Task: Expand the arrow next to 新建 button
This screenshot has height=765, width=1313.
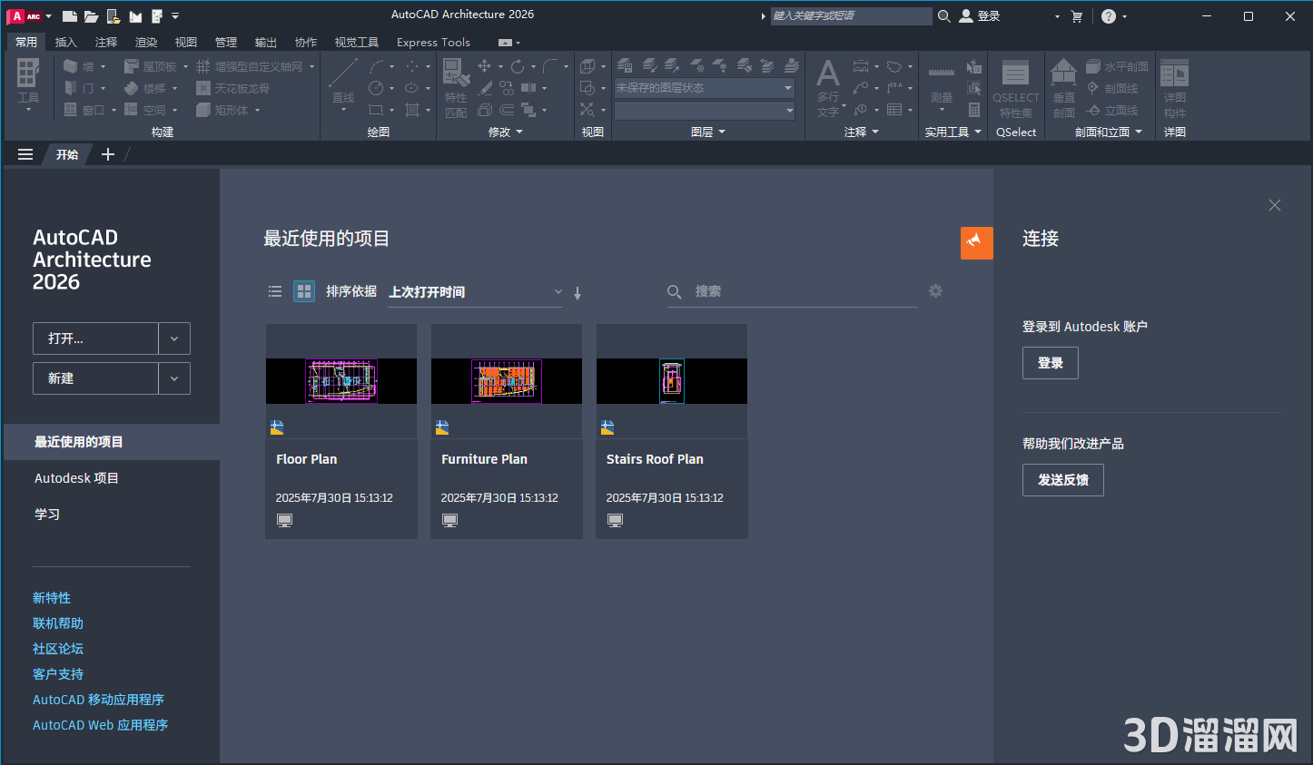Action: [x=174, y=378]
